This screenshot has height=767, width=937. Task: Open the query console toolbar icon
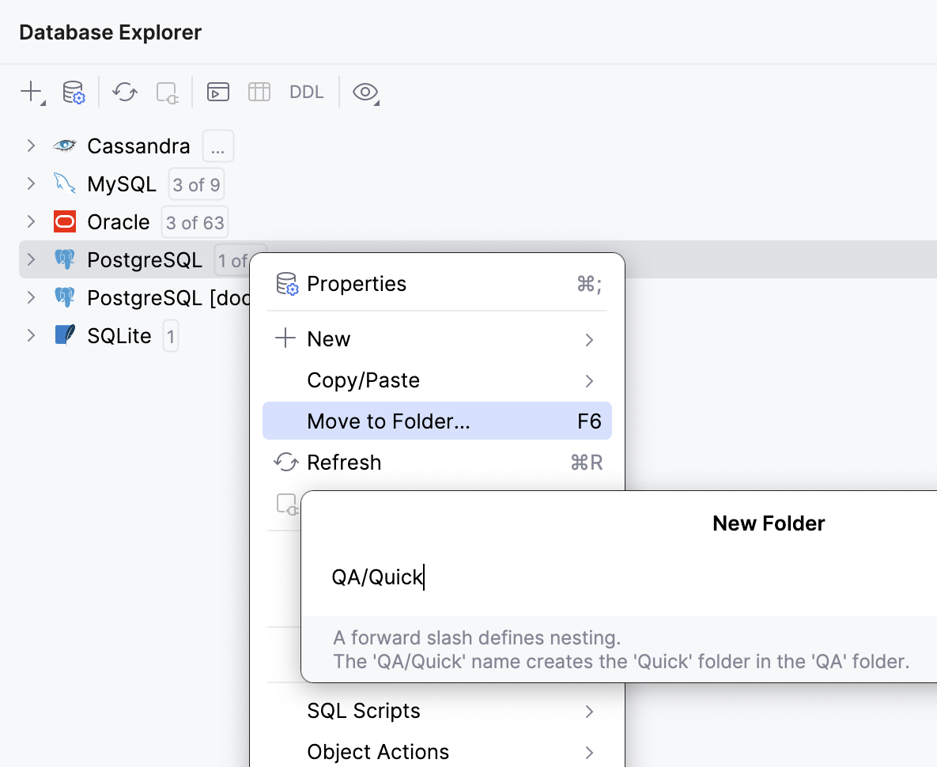coord(218,92)
